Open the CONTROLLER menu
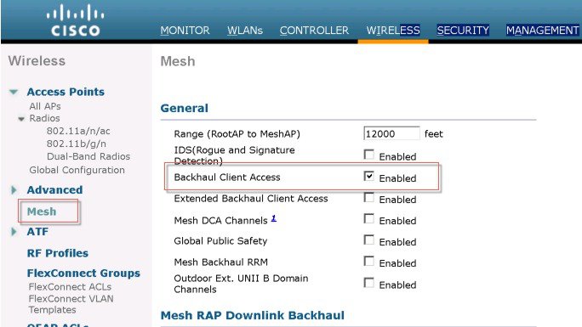Viewport: 582px width, 327px height. 314,31
